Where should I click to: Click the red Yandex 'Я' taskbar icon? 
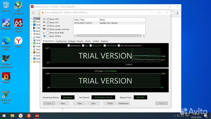pyautogui.click(x=29, y=116)
